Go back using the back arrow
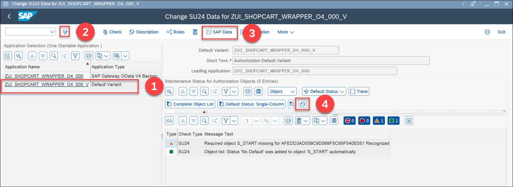Viewport: 513px width, 187px height. (9, 16)
